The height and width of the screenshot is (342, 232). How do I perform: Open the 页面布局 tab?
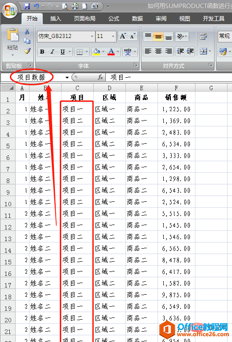[x=85, y=19]
